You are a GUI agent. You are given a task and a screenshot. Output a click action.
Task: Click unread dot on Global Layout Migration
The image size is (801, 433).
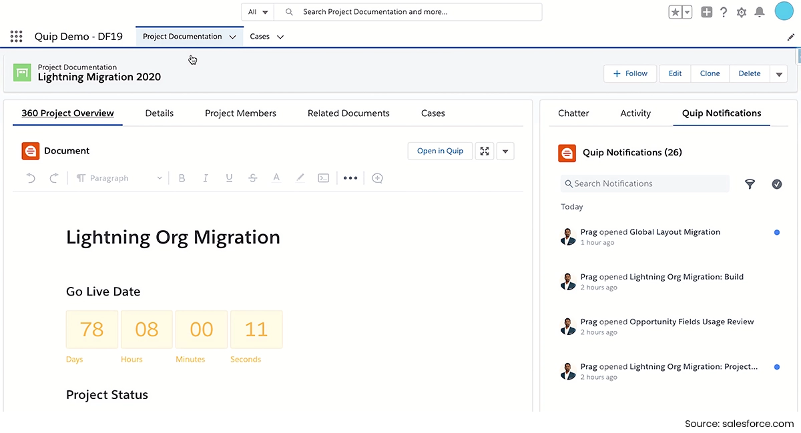[x=777, y=233]
